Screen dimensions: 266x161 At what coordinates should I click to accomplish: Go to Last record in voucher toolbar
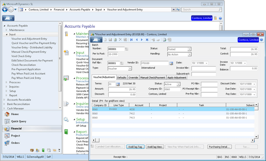147,40
